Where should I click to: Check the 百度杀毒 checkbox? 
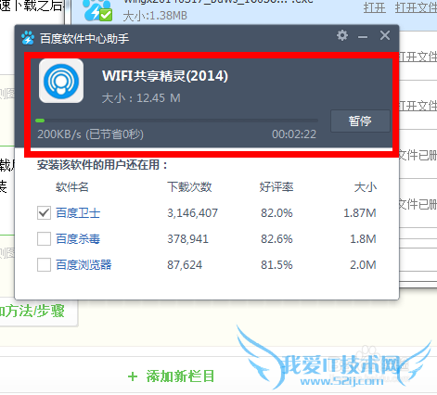tap(44, 239)
